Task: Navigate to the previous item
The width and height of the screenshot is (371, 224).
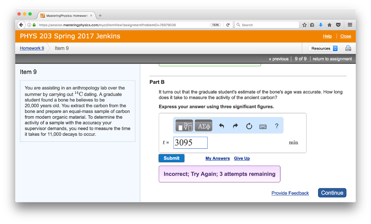Action: click(279, 59)
